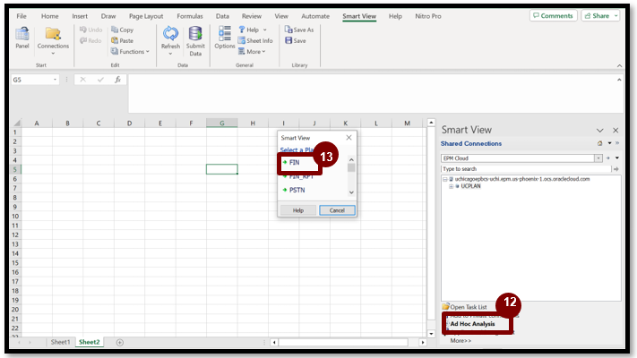This screenshot has width=637, height=358.
Task: Click the Share button
Action: pyautogui.click(x=601, y=16)
